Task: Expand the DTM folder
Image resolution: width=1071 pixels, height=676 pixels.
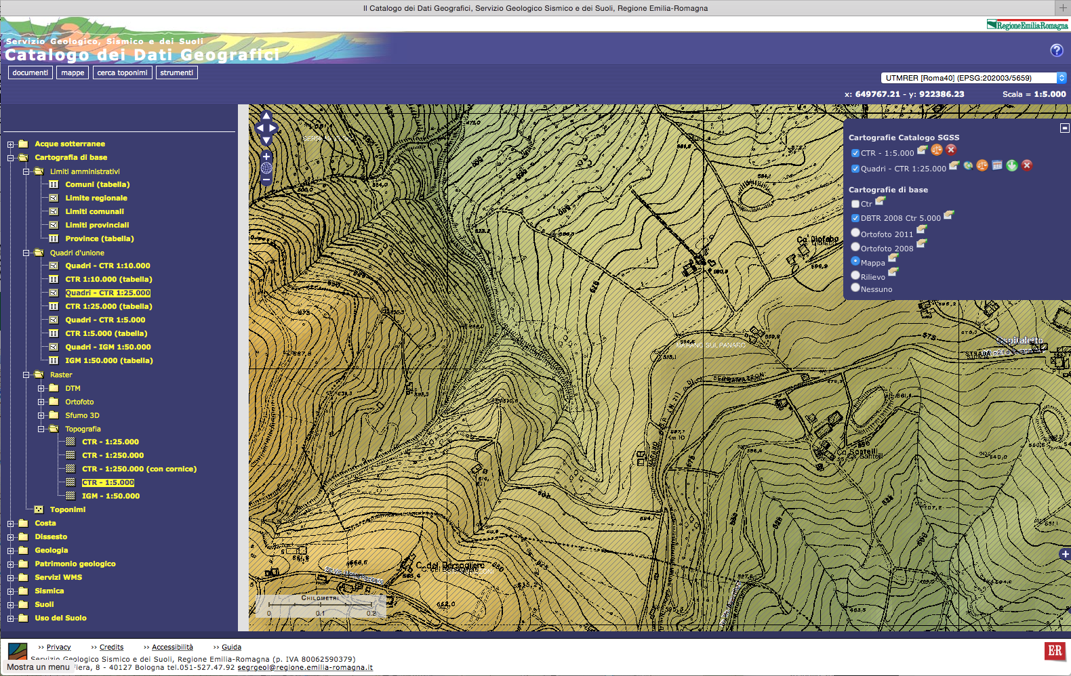Action: point(41,388)
